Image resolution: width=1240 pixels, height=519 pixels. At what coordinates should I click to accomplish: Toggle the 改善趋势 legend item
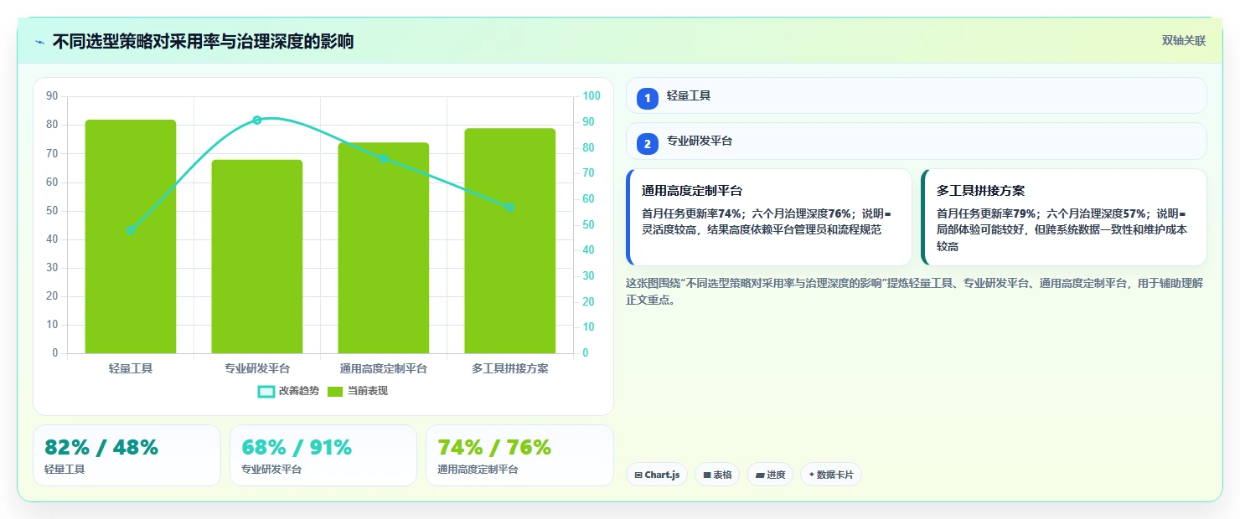[x=289, y=391]
